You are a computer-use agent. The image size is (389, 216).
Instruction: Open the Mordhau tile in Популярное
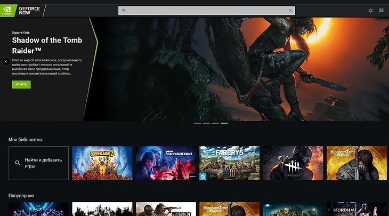pyautogui.click(x=356, y=209)
